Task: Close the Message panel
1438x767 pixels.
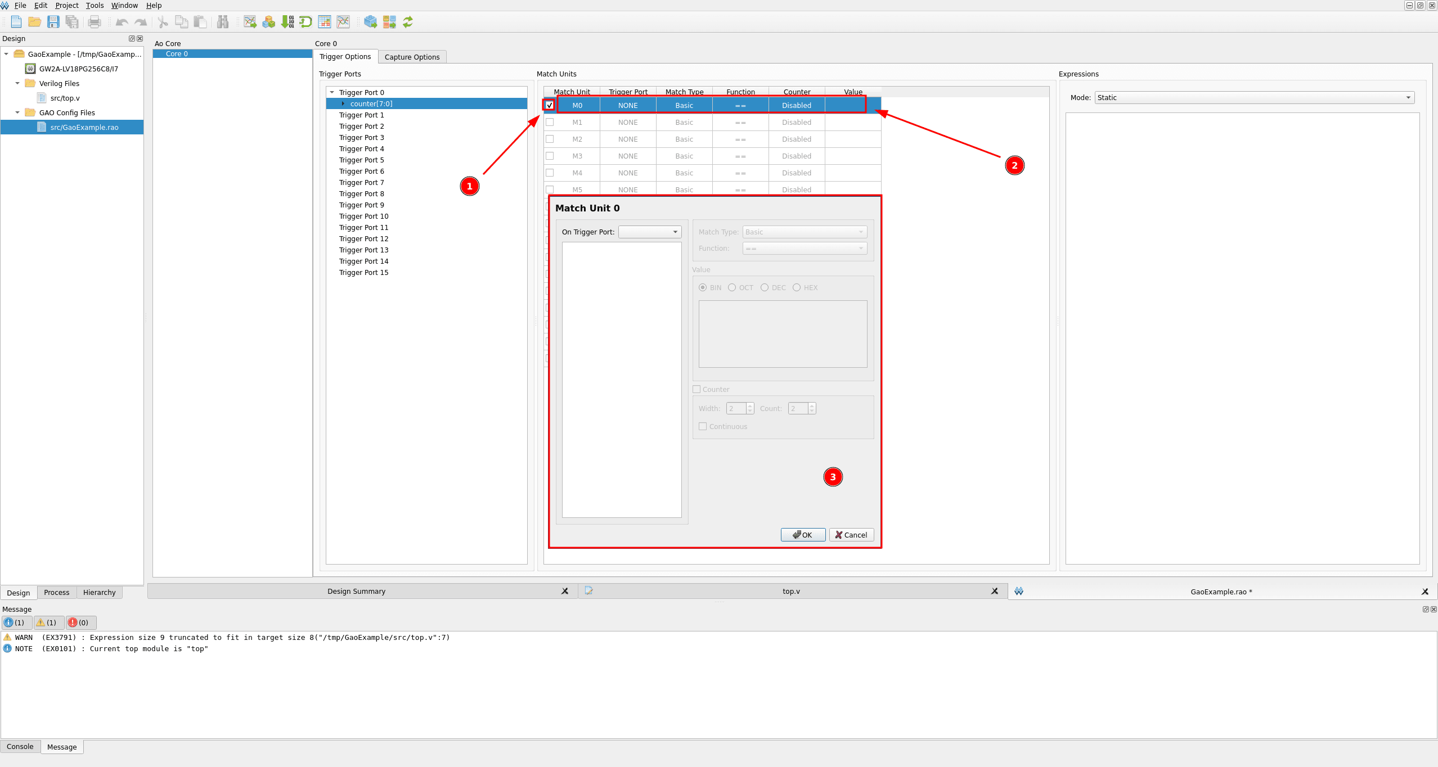Action: 1433,610
